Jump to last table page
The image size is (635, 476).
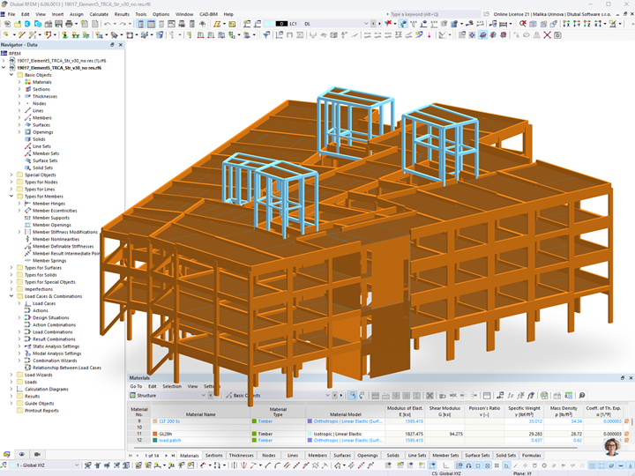click(173, 456)
